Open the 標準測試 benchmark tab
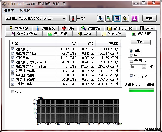 [x=19, y=28]
